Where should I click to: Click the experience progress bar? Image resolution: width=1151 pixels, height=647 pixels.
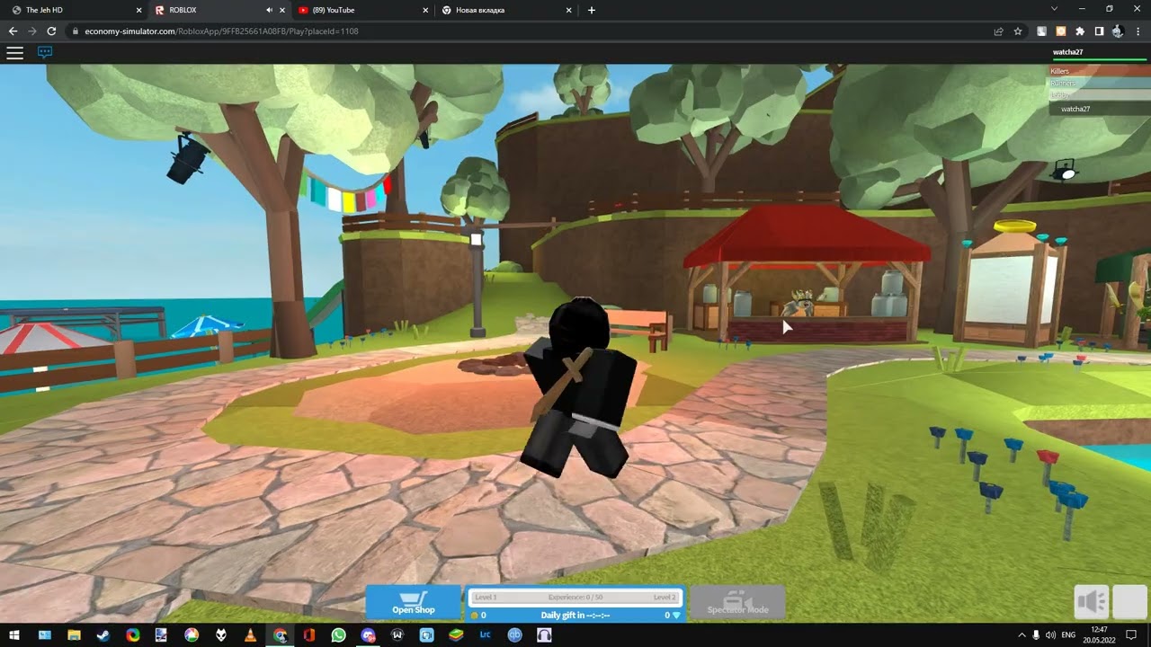pyautogui.click(x=575, y=598)
